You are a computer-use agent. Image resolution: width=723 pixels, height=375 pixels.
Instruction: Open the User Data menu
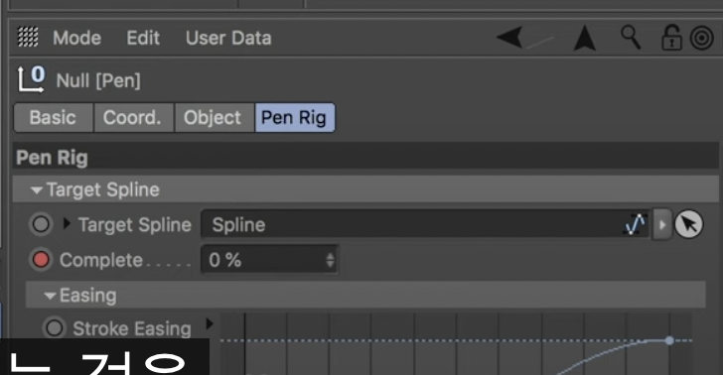(228, 38)
